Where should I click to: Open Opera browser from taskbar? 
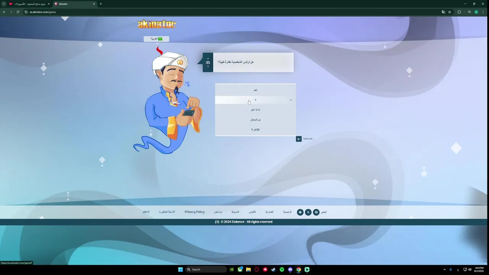click(257, 269)
